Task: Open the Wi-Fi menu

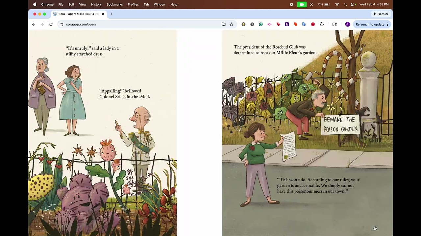Action: coord(337,5)
